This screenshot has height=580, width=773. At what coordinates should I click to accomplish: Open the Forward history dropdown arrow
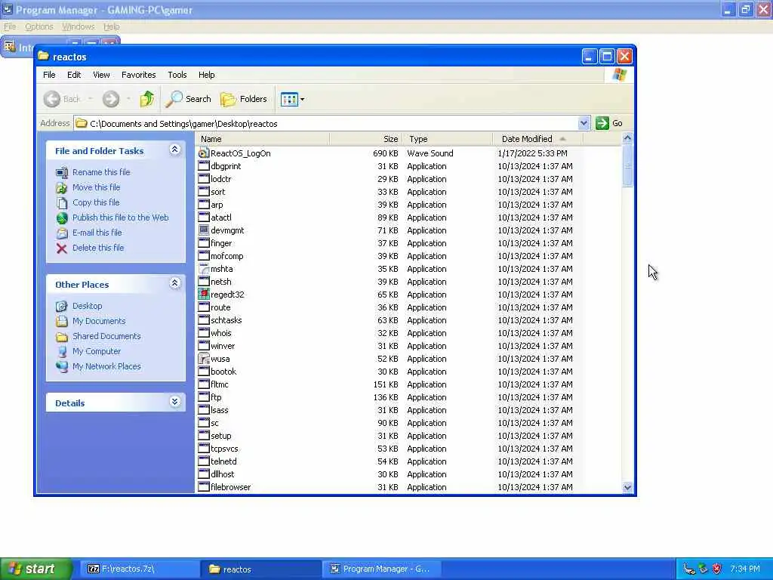tap(128, 99)
